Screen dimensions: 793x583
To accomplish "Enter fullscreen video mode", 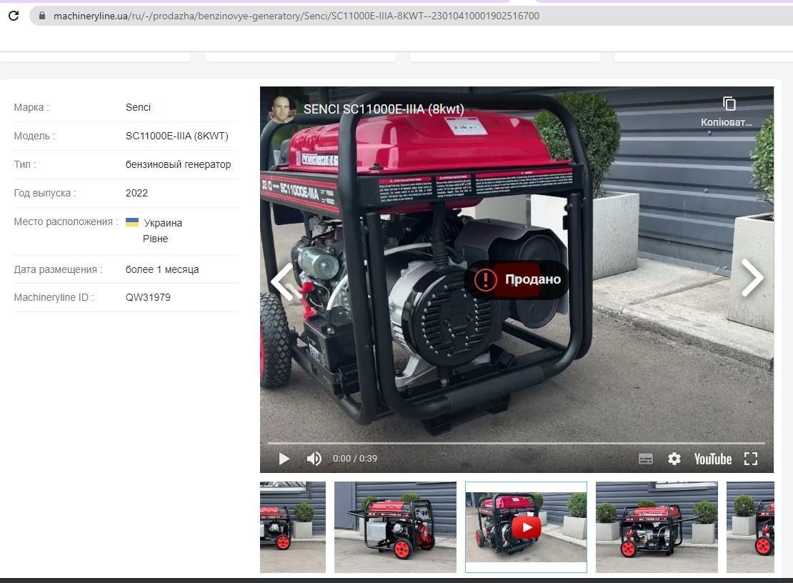I will pyautogui.click(x=751, y=459).
